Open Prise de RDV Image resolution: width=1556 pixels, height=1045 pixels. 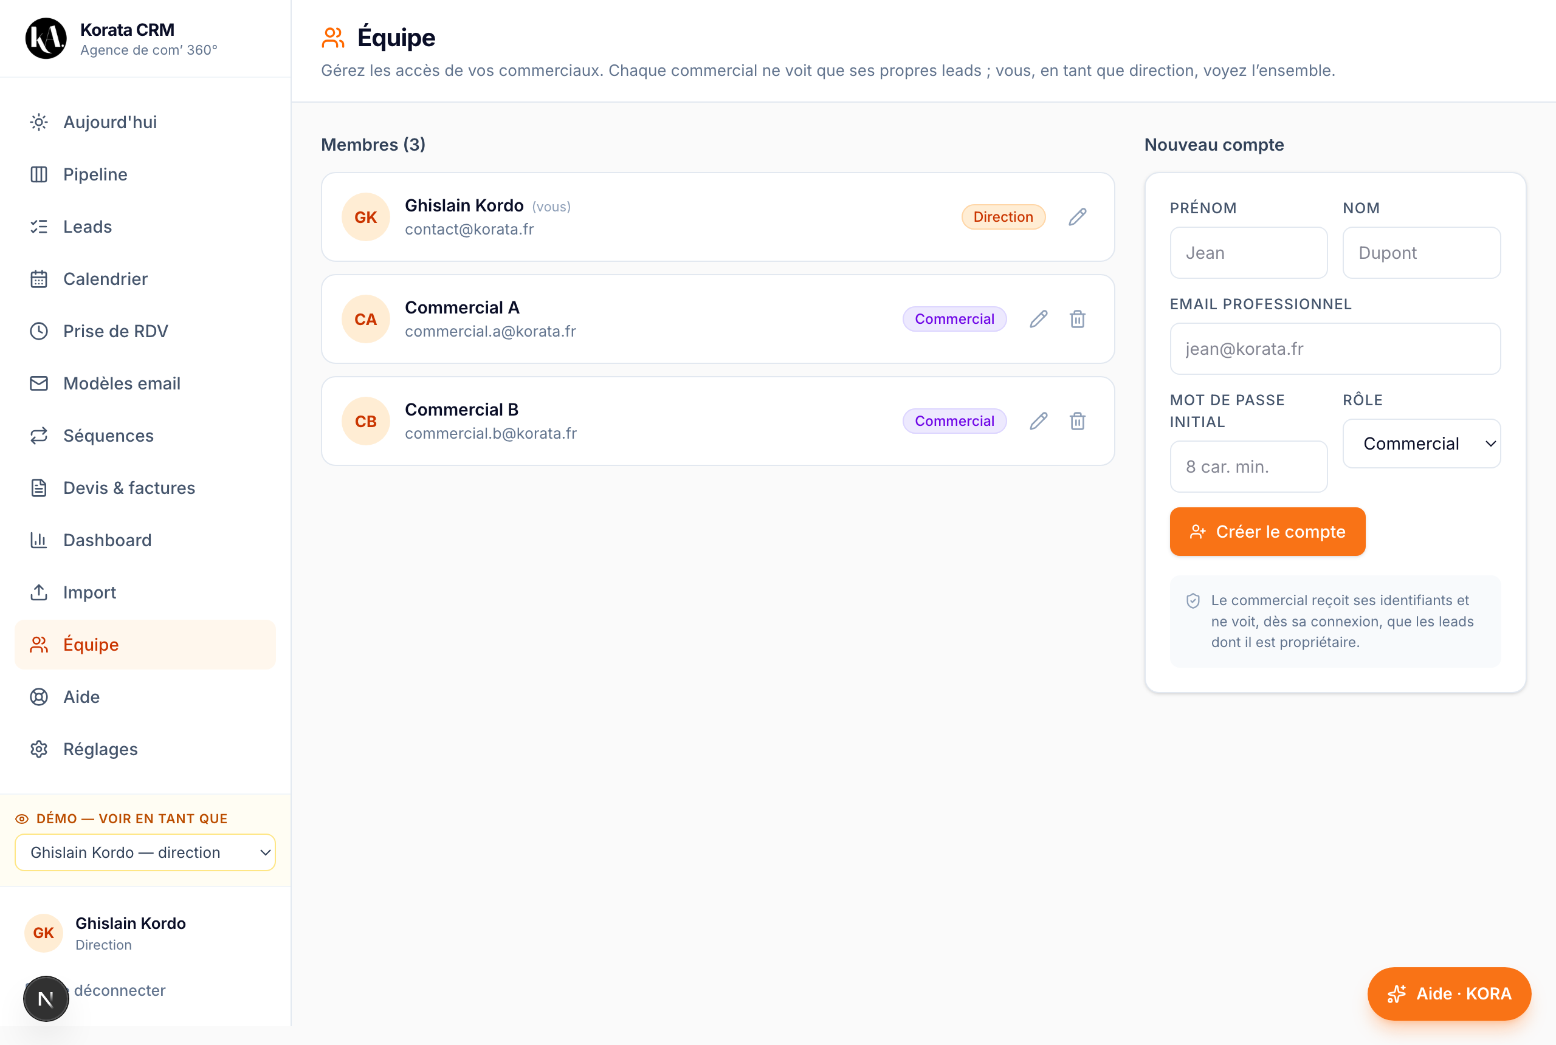[145, 331]
